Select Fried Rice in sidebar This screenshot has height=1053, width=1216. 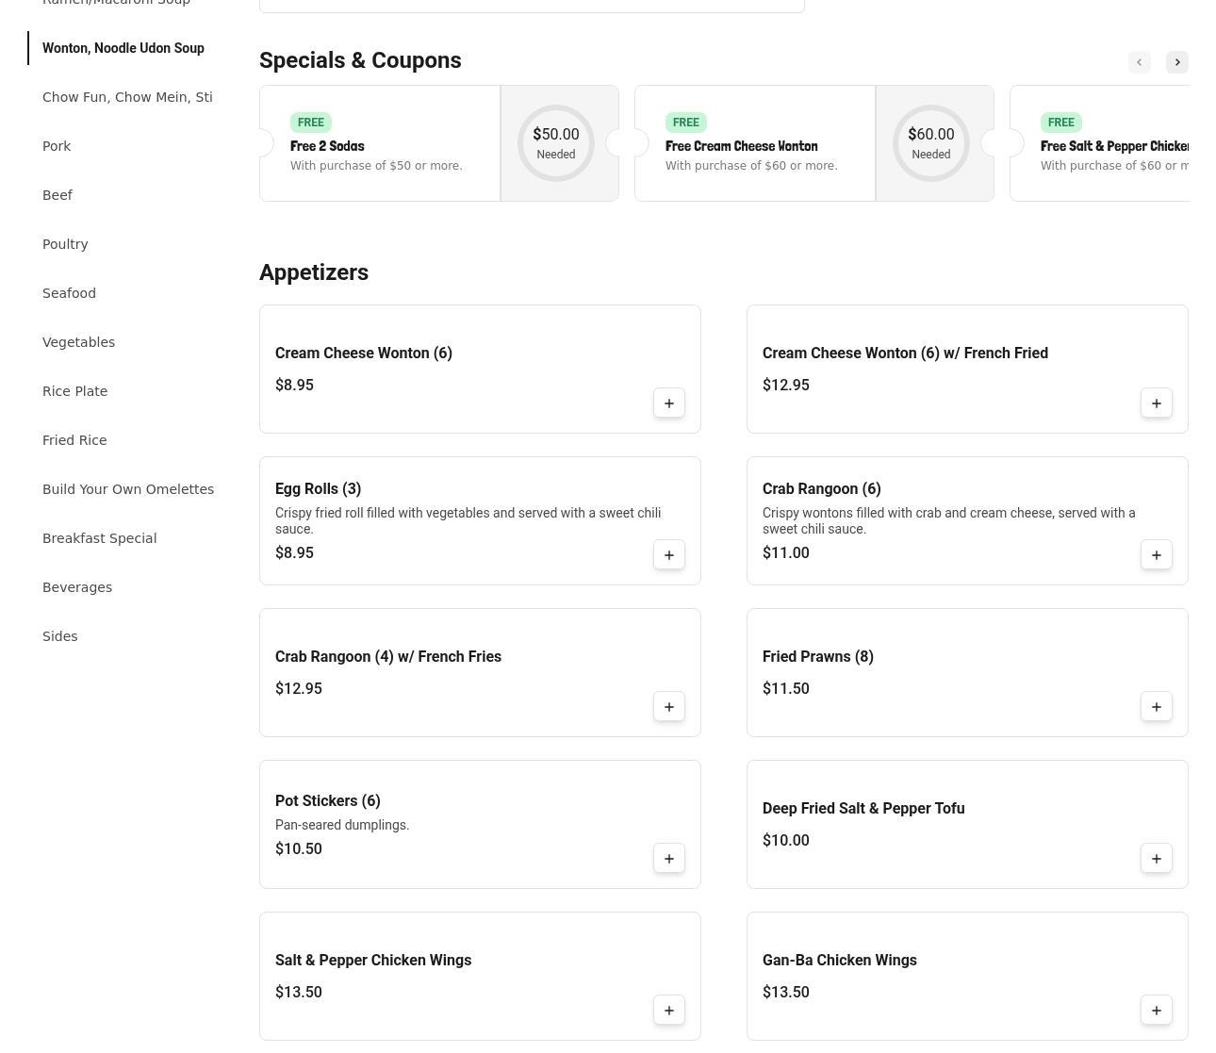tap(74, 440)
